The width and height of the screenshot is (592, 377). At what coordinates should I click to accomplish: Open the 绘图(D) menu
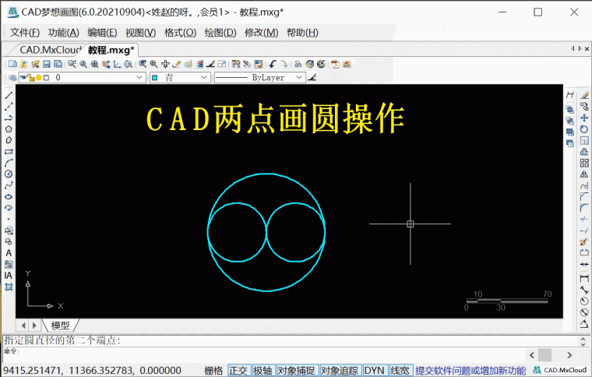click(220, 33)
